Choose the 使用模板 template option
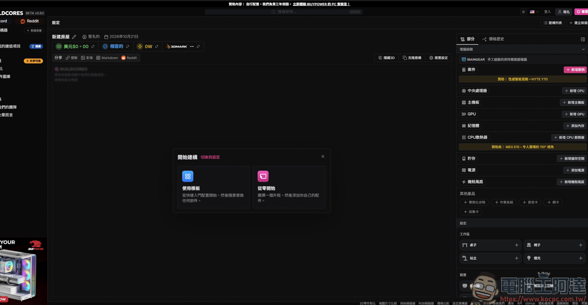The width and height of the screenshot is (588, 305). click(214, 187)
